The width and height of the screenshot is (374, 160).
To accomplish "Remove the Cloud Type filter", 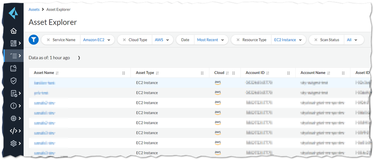I will [124, 40].
